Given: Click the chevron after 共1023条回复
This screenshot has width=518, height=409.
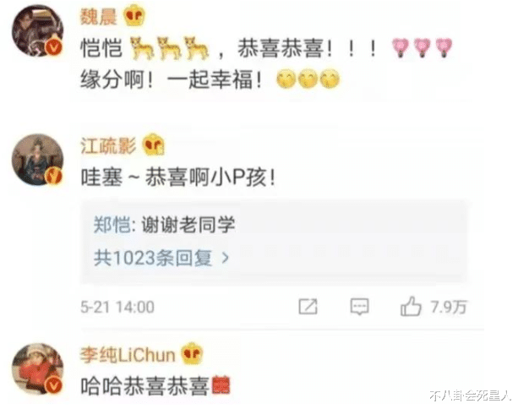Looking at the screenshot, I should [226, 258].
